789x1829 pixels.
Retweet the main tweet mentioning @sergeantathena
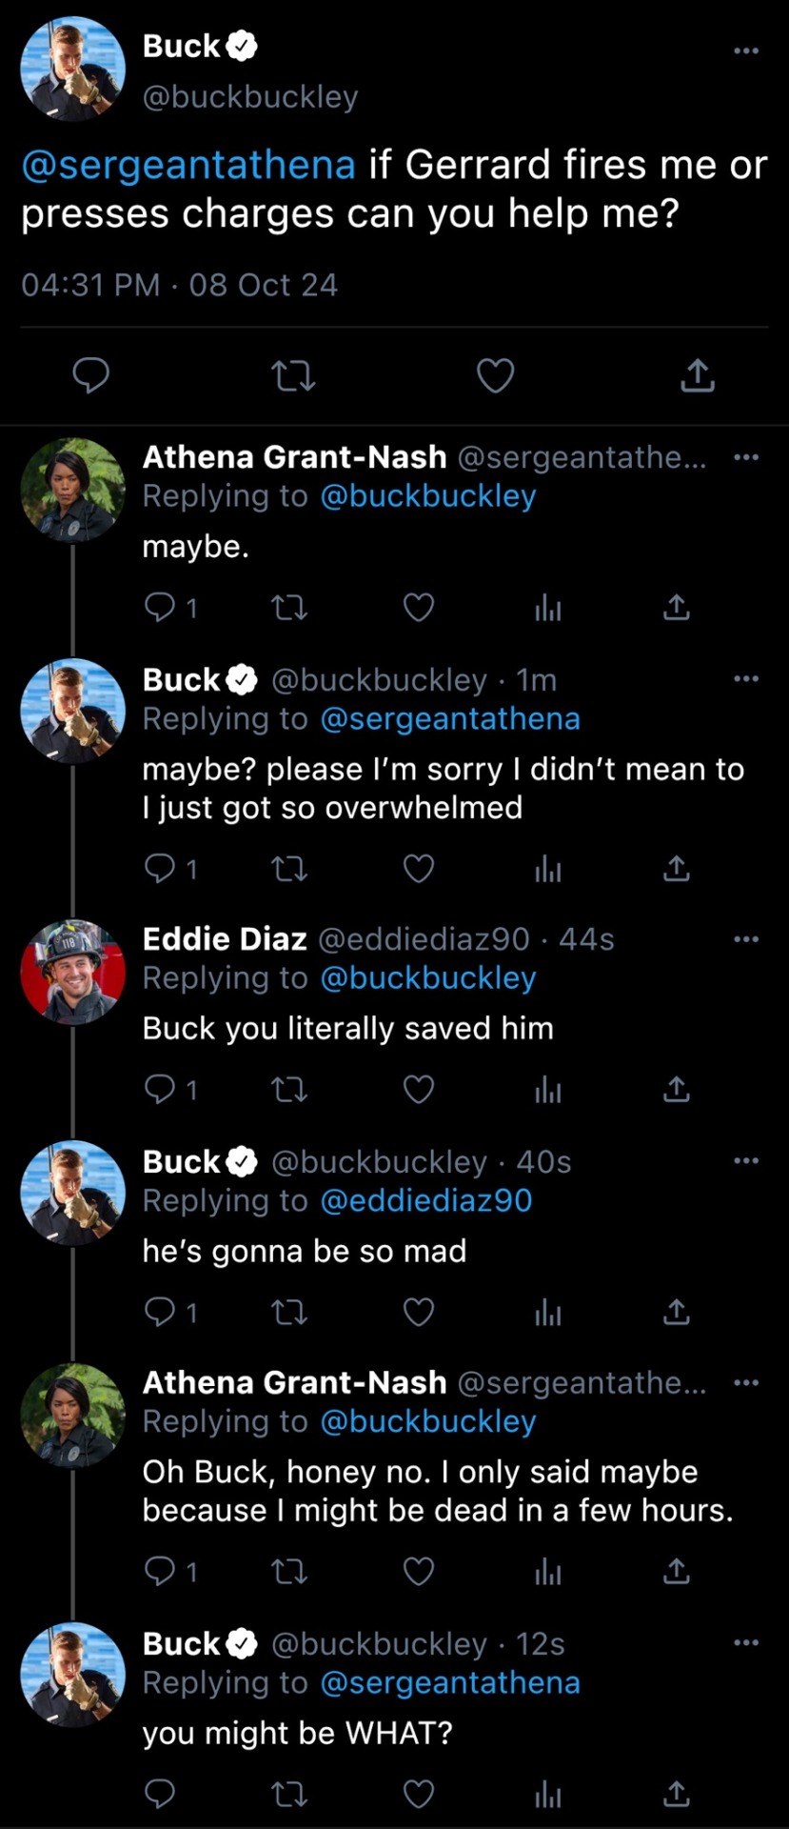point(293,375)
